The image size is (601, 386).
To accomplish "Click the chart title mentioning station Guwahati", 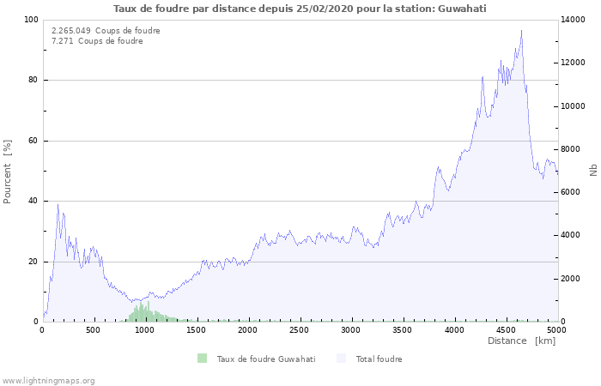I will 300,9.
